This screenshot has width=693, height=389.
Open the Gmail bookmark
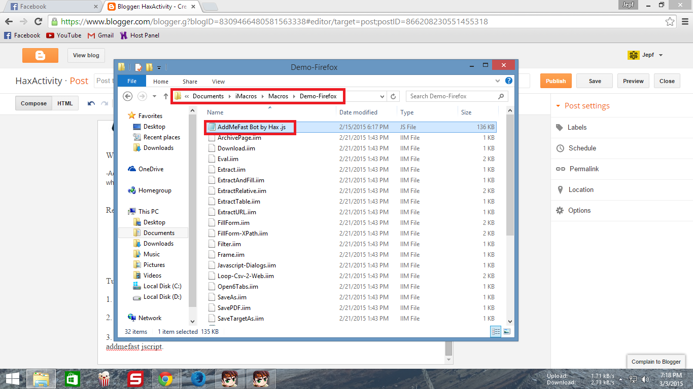[x=100, y=35]
